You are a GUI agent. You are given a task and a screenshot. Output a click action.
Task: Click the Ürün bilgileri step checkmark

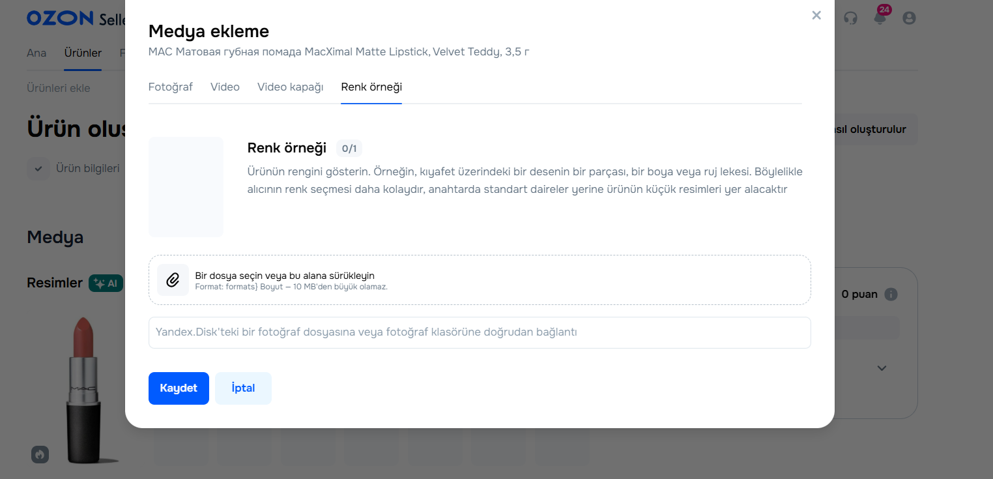click(x=38, y=169)
